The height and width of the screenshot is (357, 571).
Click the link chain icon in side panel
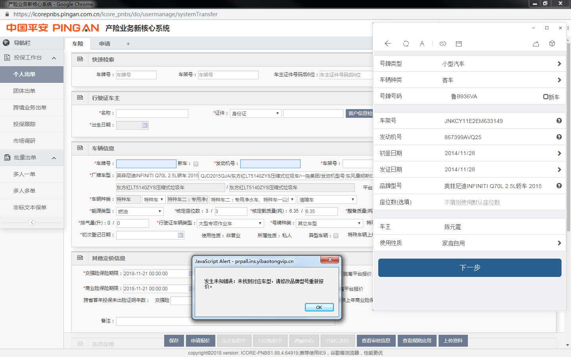[443, 44]
